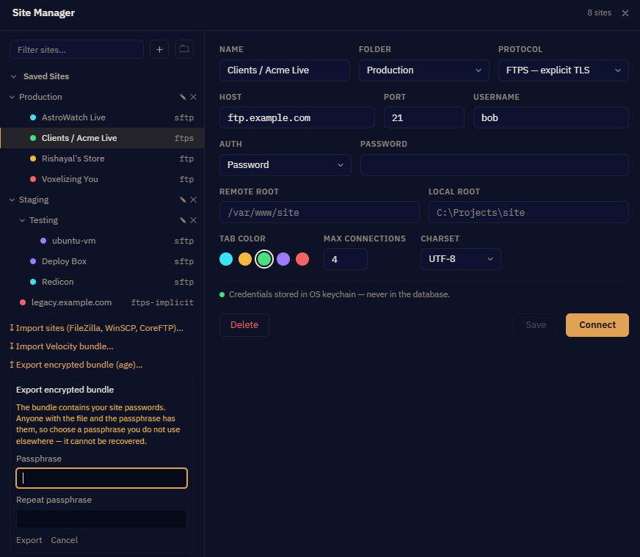Select the Deploy Box site
This screenshot has height=557, width=640.
pyautogui.click(x=102, y=261)
